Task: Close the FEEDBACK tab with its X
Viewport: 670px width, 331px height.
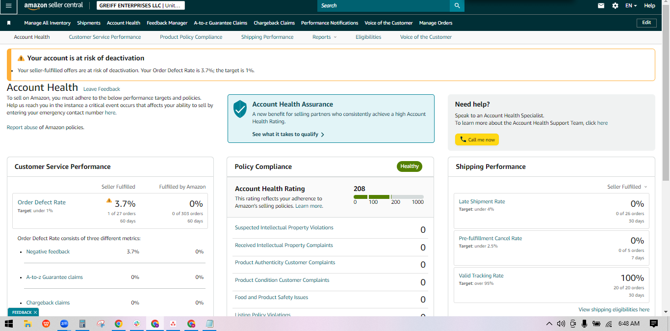Action: (35, 312)
